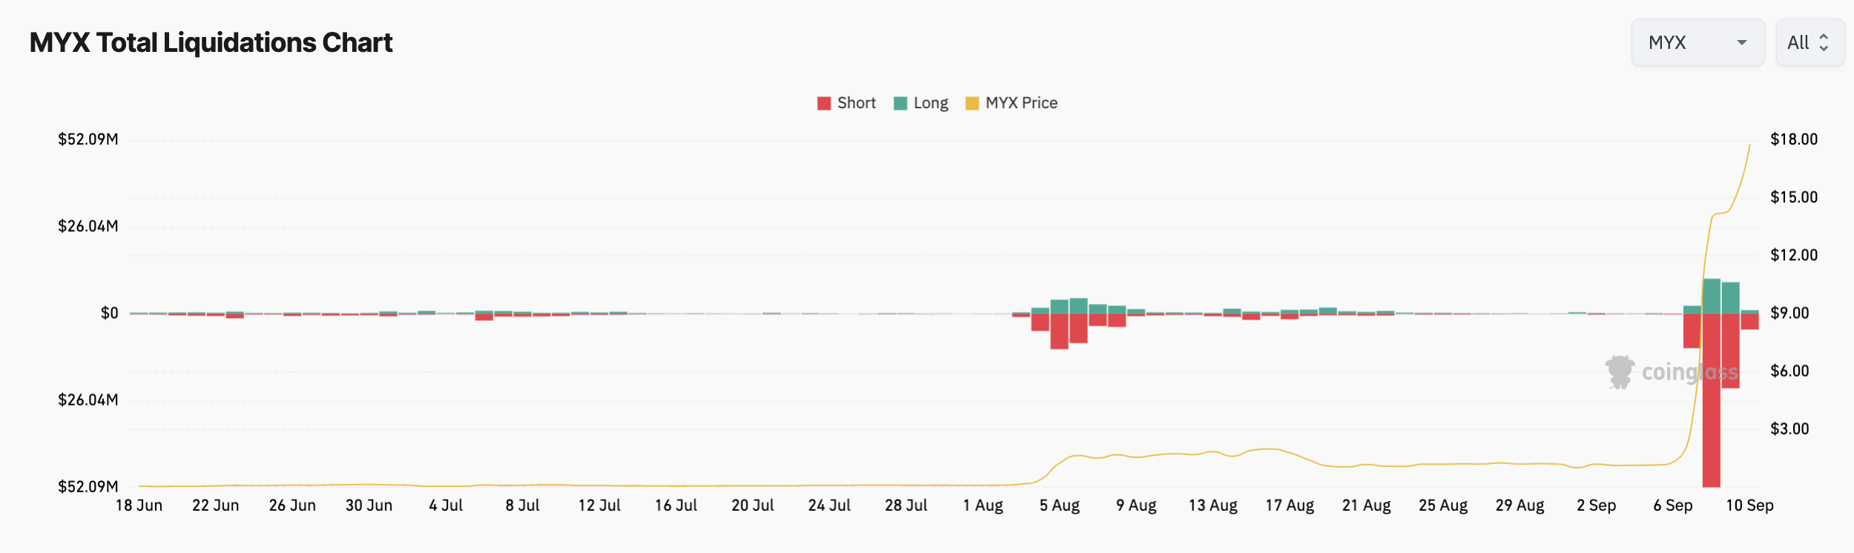
Task: Open the MYX coin selector dropdown
Action: (1698, 42)
